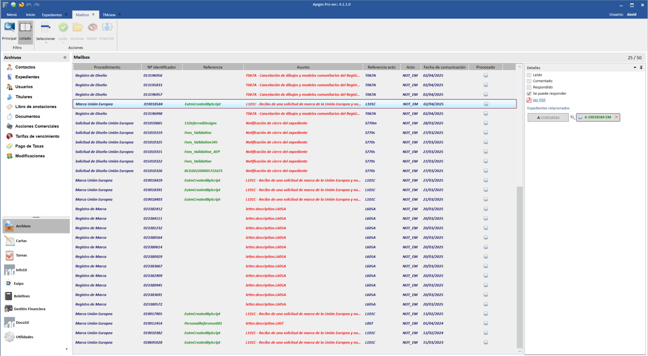The width and height of the screenshot is (648, 356).
Task: Collapse the Archivos side panel
Action: click(65, 58)
